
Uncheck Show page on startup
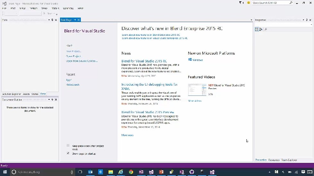(68, 153)
